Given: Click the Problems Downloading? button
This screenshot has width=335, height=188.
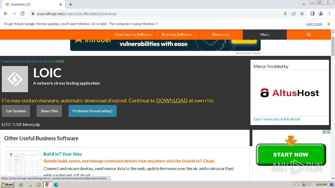Looking at the screenshot, I should 93,111.
